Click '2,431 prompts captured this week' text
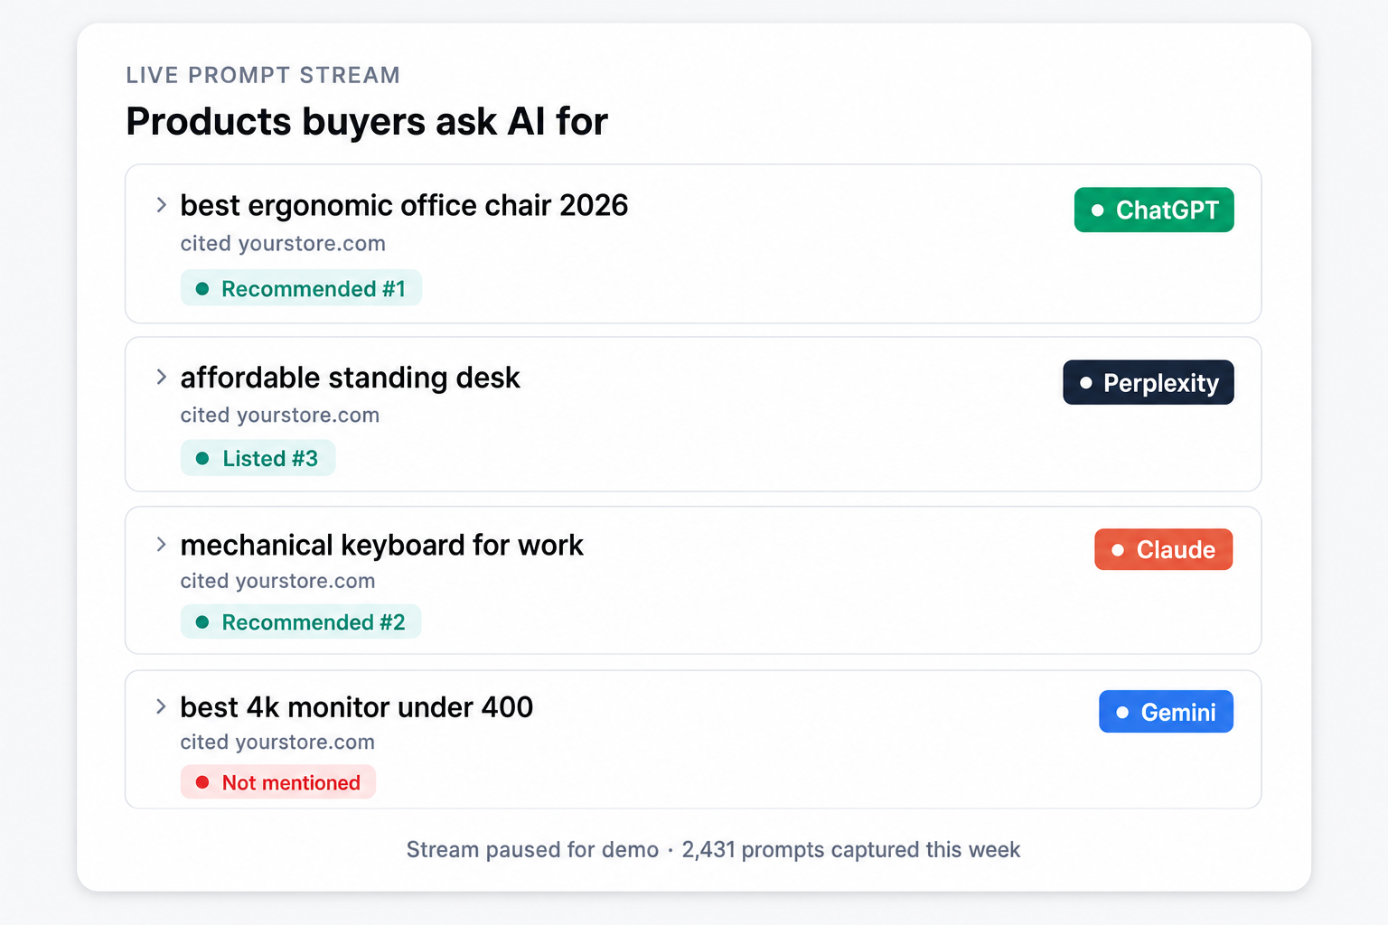Viewport: 1388px width, 925px height. pos(851,850)
